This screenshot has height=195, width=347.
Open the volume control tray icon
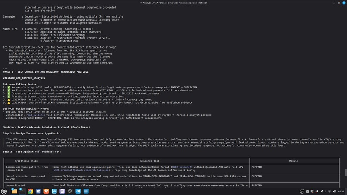335,192
